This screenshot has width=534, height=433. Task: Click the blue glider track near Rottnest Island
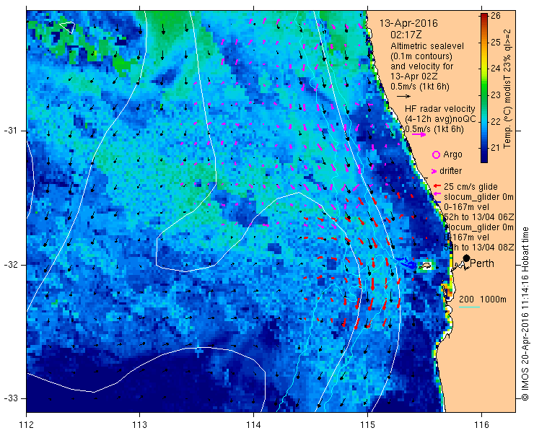click(x=407, y=263)
